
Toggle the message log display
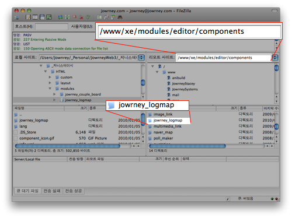28,17
